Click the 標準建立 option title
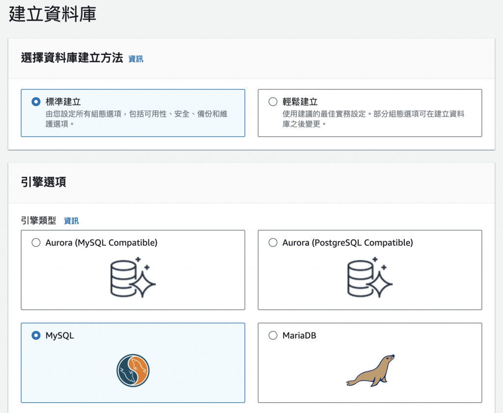 (63, 102)
